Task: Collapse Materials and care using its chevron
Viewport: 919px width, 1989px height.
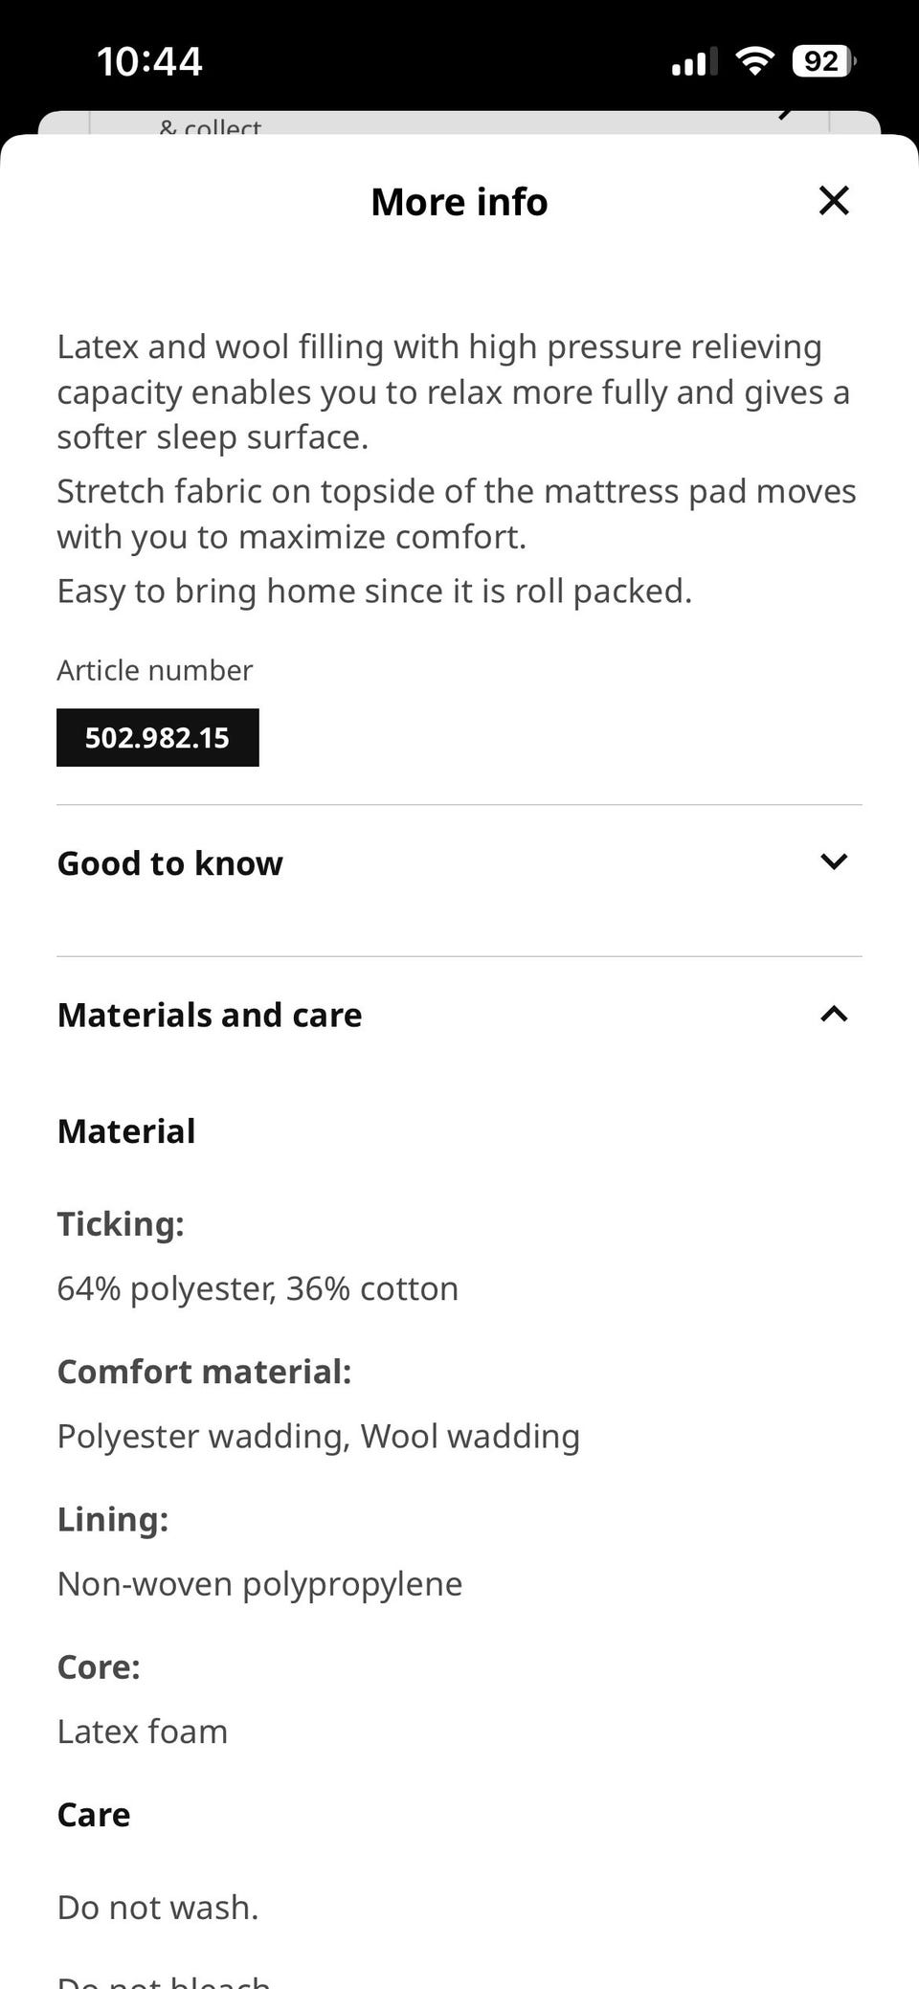Action: [x=834, y=1015]
